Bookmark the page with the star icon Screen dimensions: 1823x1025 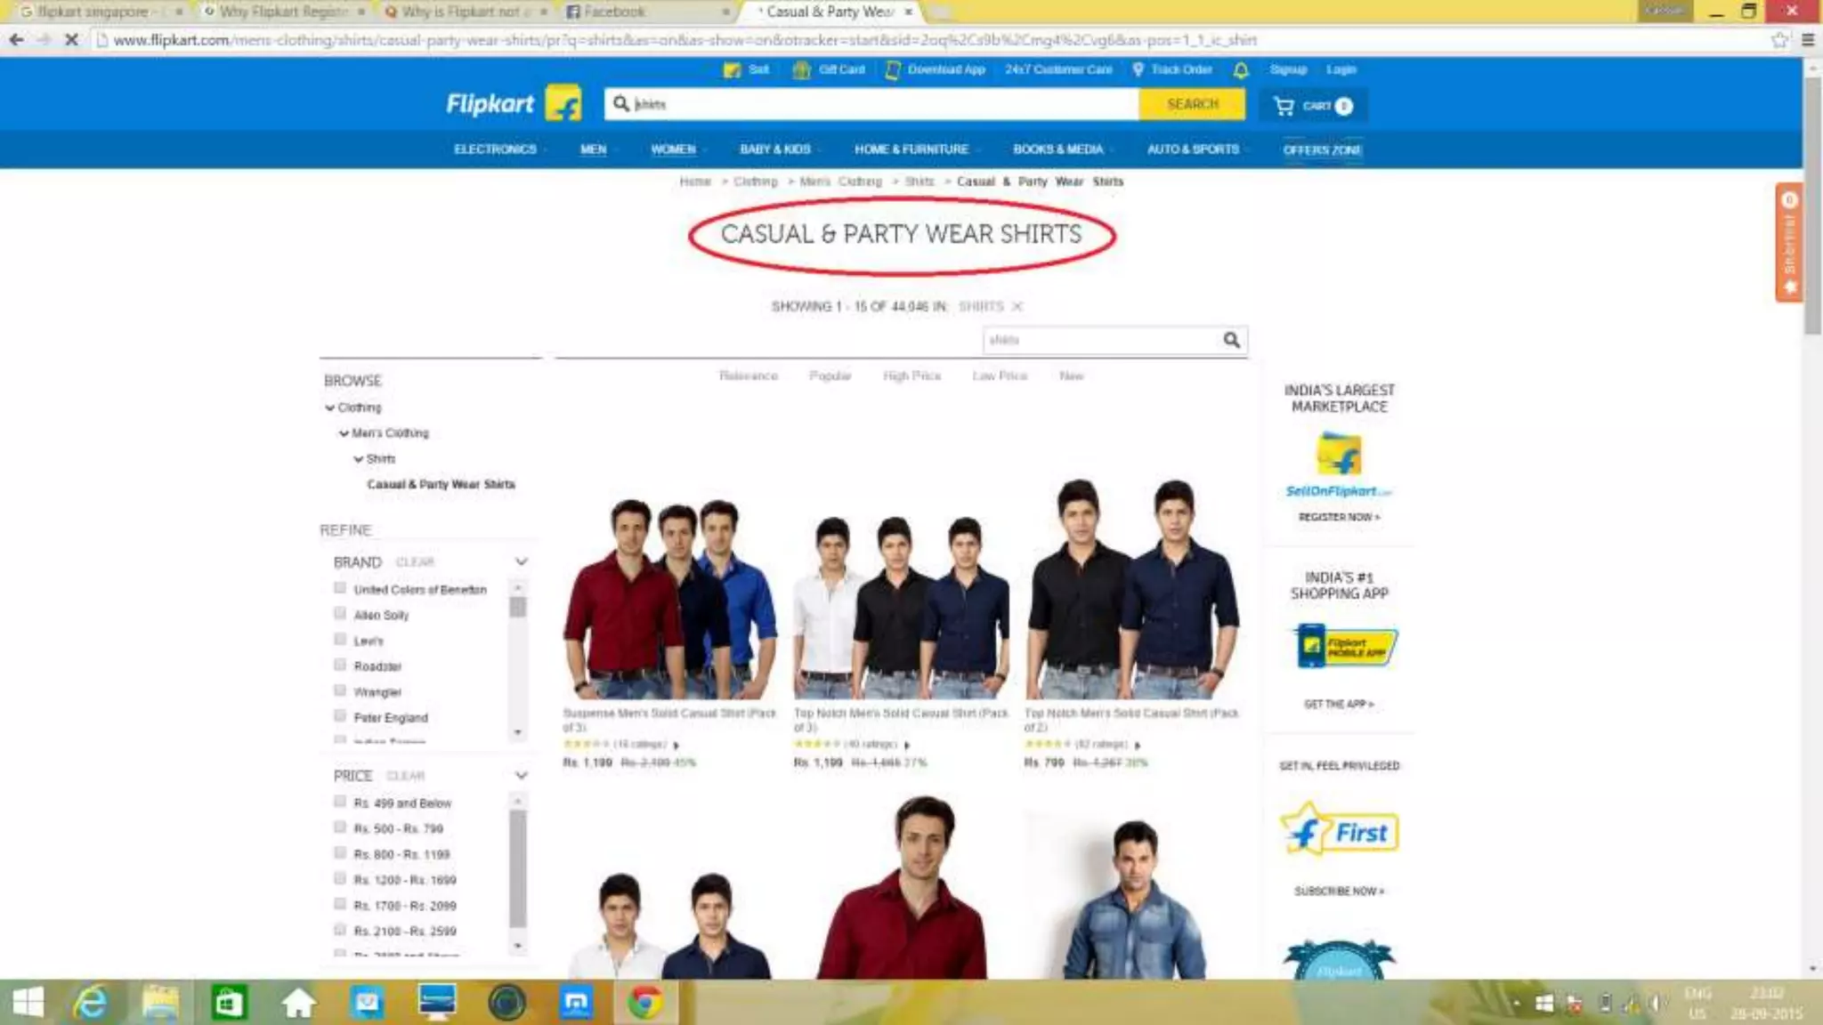coord(1778,40)
